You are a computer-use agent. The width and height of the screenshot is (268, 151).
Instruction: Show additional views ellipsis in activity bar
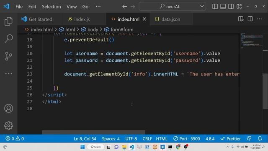point(8,74)
